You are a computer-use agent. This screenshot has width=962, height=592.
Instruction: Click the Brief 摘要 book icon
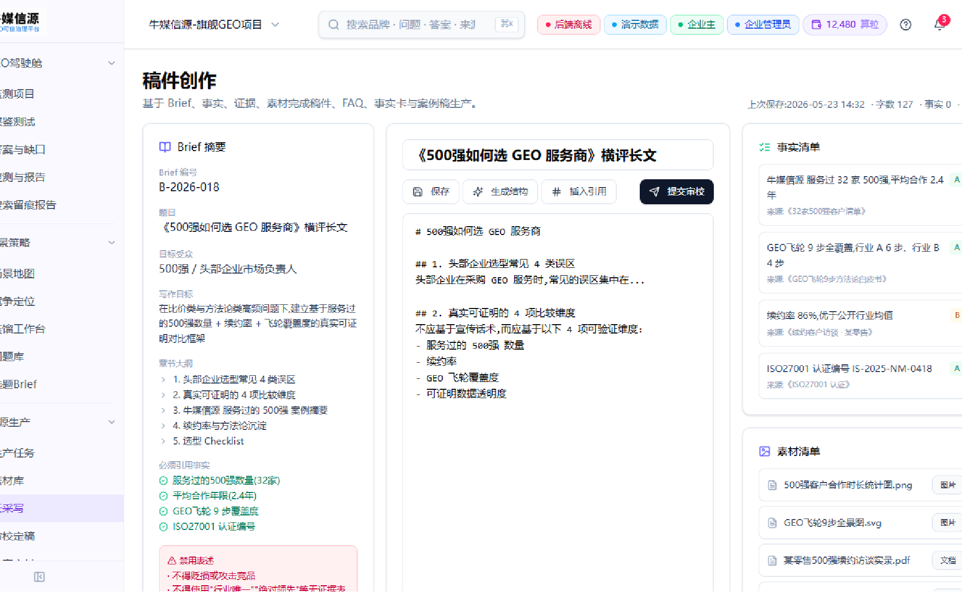(165, 147)
